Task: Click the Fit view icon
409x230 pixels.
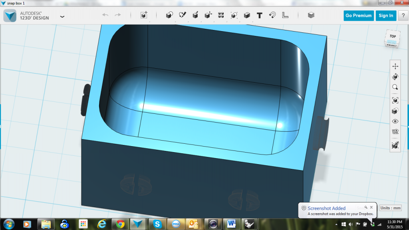Action: click(x=395, y=100)
